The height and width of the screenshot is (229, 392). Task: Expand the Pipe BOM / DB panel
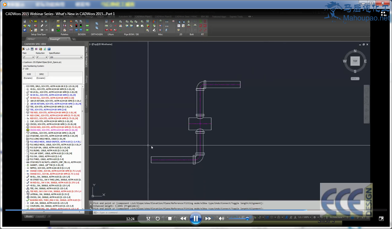tap(132, 34)
